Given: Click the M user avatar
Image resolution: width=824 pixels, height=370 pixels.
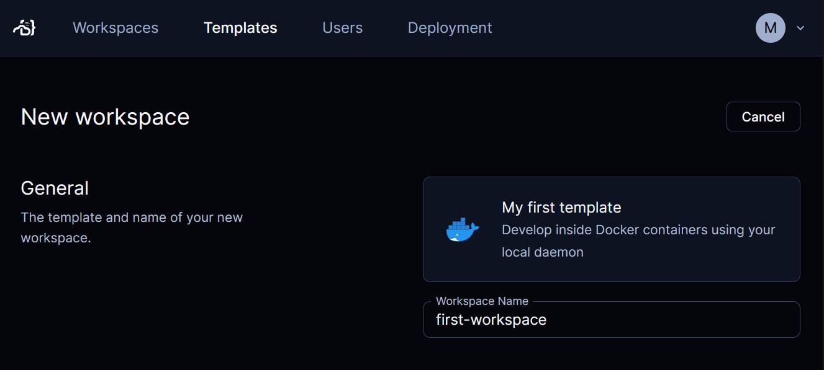Looking at the screenshot, I should pyautogui.click(x=770, y=28).
